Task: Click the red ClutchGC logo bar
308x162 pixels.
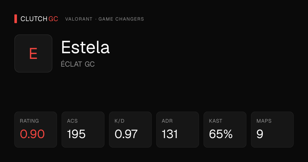Action: click(x=16, y=19)
